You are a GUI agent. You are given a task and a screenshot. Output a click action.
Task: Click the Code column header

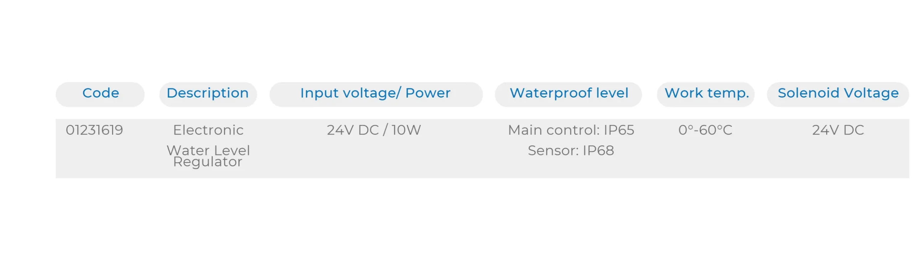coord(100,93)
